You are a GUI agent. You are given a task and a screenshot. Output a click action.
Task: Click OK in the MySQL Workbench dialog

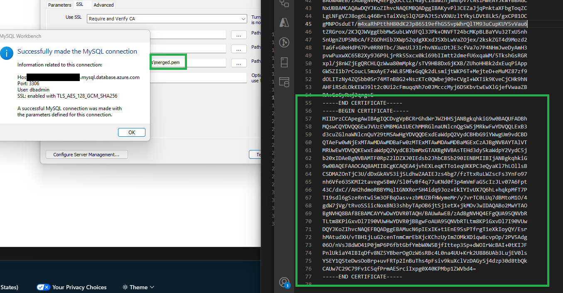132,132
